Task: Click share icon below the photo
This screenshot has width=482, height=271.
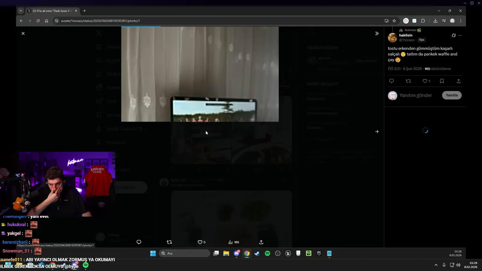Action: (x=261, y=242)
